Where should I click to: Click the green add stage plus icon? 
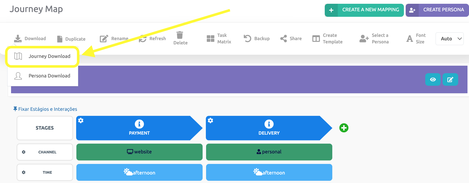pos(344,128)
